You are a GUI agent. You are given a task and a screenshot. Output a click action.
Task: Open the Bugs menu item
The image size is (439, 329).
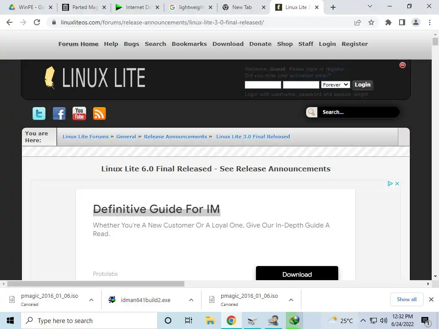click(x=131, y=44)
